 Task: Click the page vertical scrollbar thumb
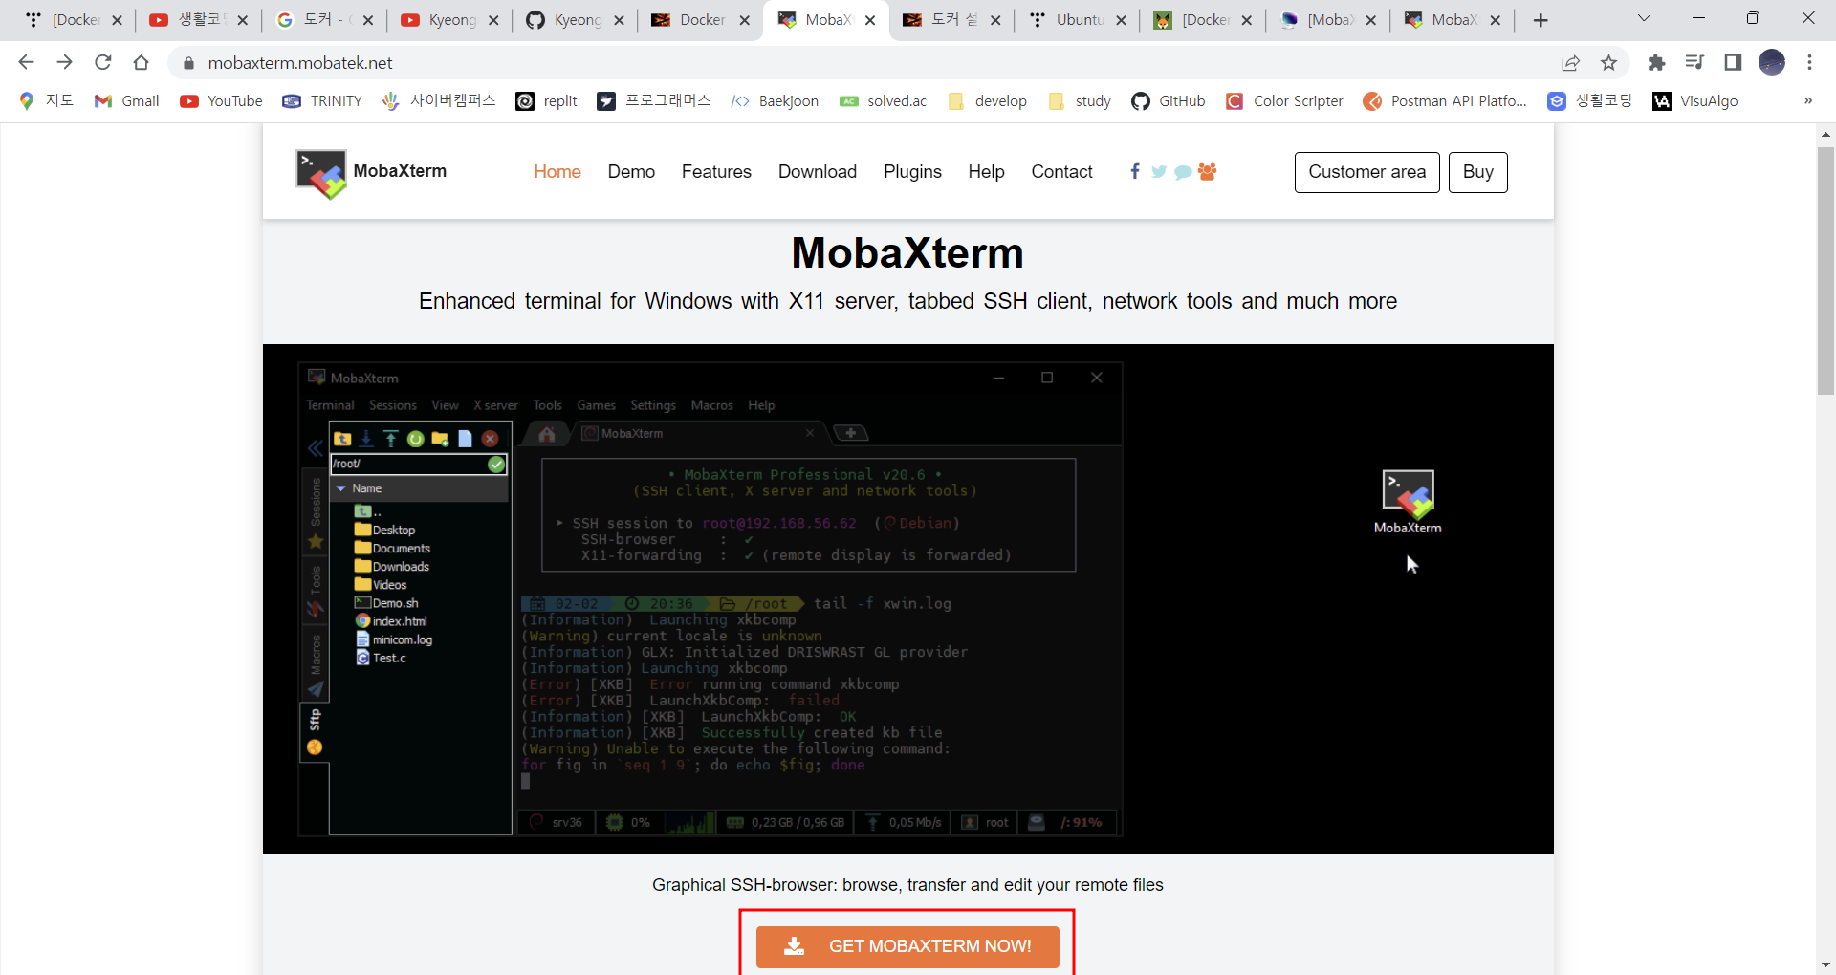[1825, 271]
